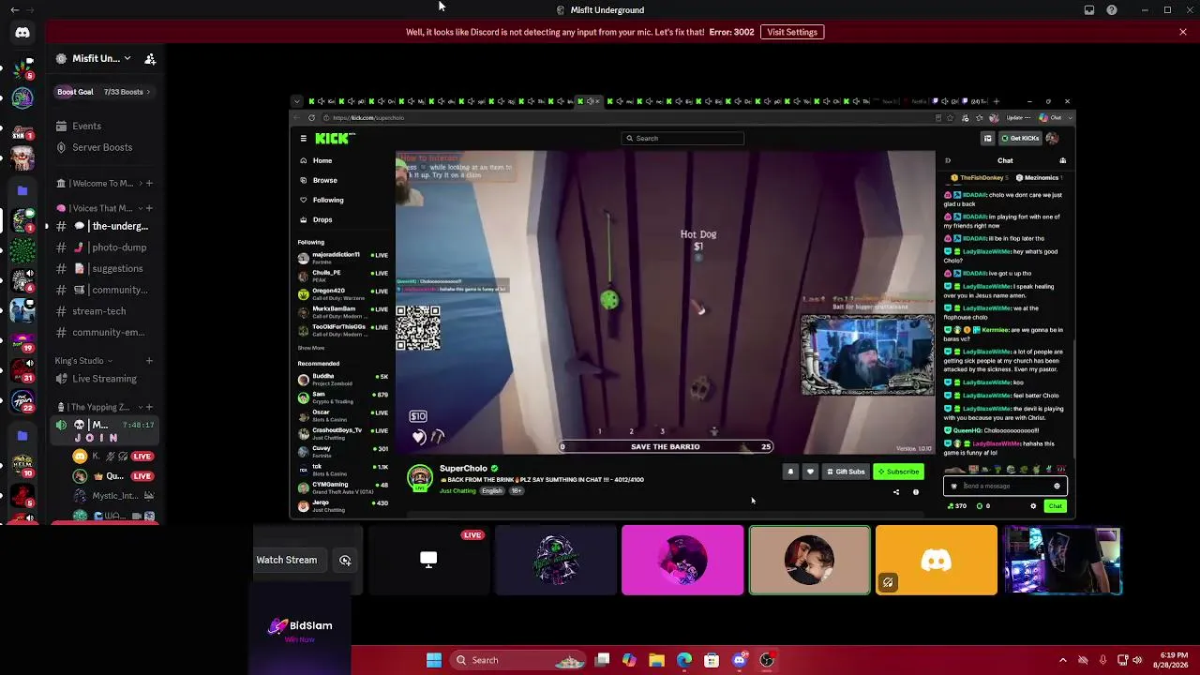Open the Kick hamburger menu
This screenshot has width=1200, height=675.
(303, 139)
